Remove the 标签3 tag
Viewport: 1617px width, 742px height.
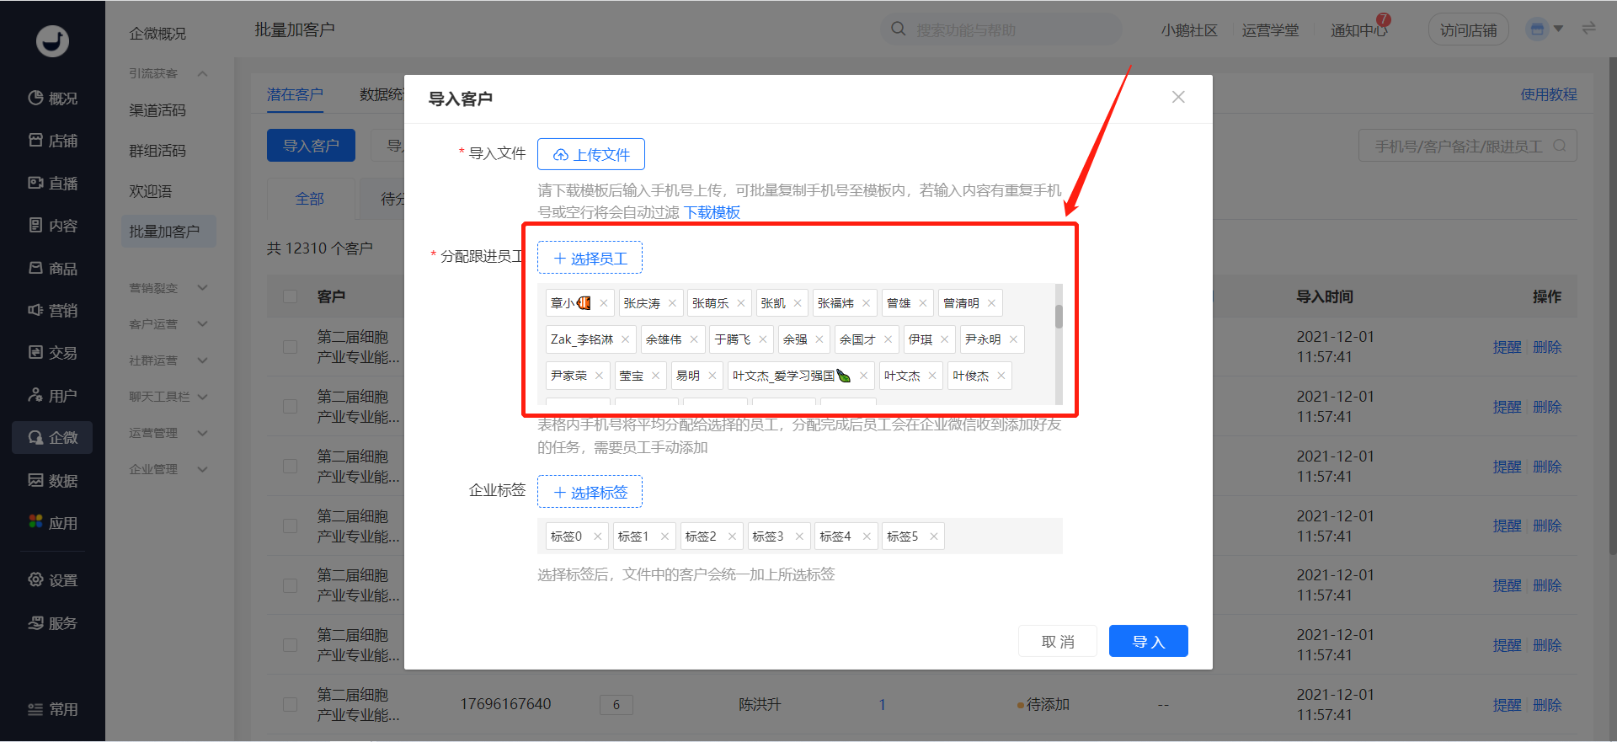[x=799, y=536]
